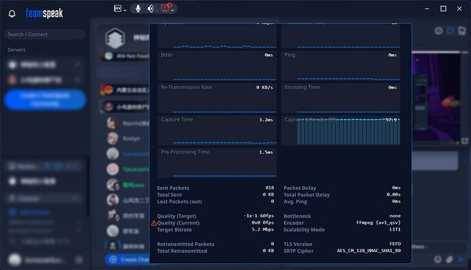Click the Quality (Current) warning triangle
471x270 pixels.
click(154, 223)
